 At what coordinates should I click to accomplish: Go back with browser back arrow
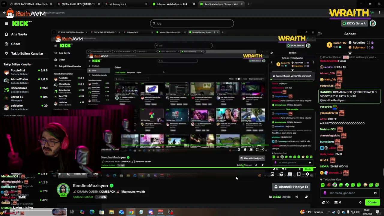pyautogui.click(x=4, y=13)
